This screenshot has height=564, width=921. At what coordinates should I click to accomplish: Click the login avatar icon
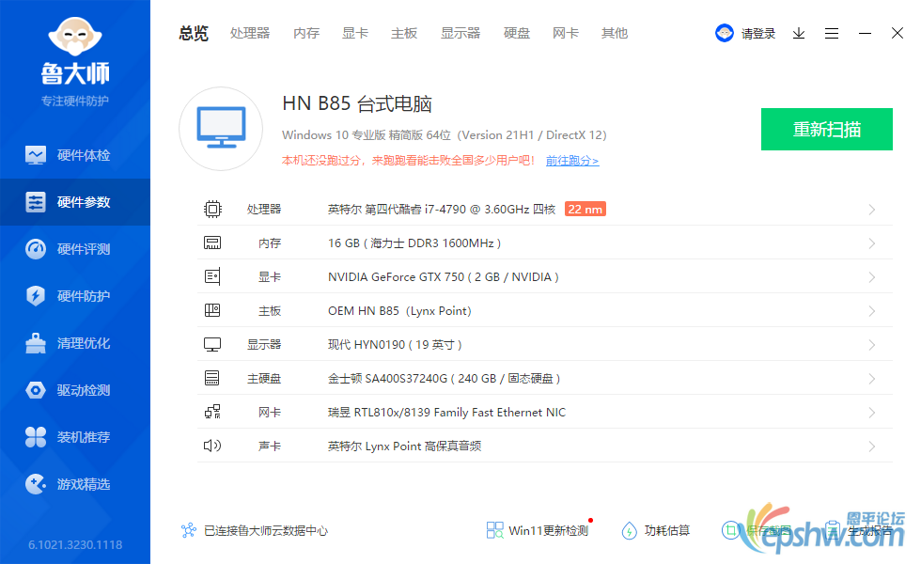(725, 33)
